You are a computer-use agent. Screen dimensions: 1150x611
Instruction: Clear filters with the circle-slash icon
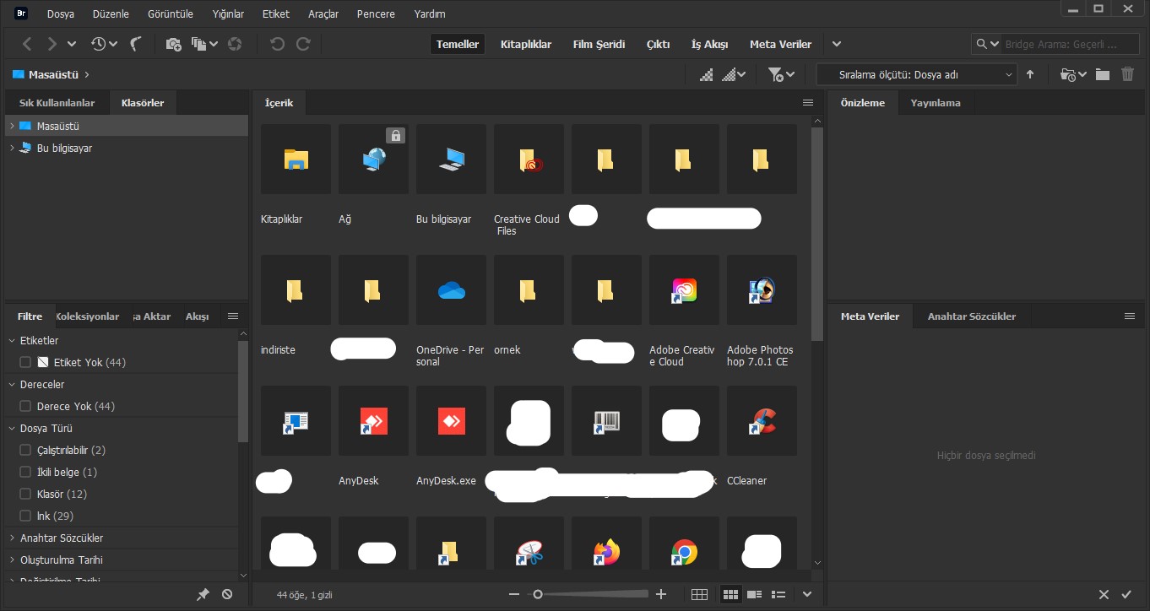[x=227, y=594]
